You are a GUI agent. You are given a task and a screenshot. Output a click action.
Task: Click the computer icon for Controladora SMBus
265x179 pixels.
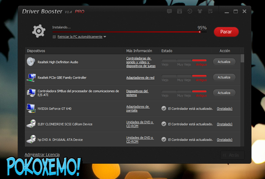pyautogui.click(x=31, y=93)
